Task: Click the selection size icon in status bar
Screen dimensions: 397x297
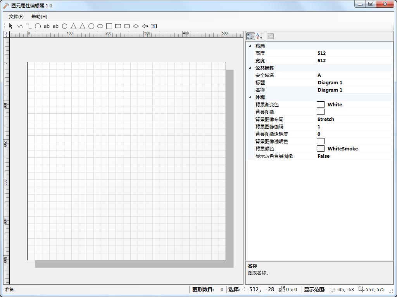Action: pyautogui.click(x=281, y=289)
